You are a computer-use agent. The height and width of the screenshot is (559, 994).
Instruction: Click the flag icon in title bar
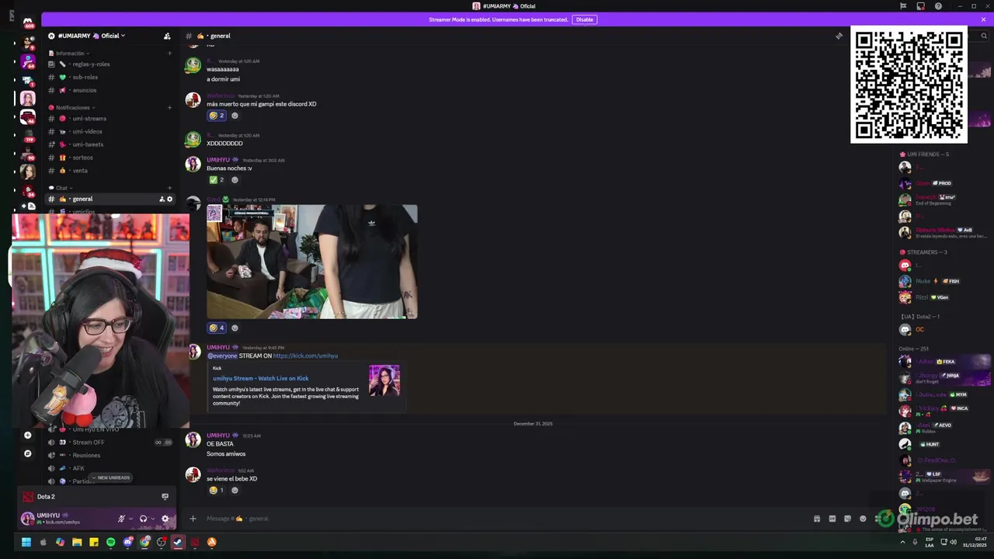click(903, 6)
